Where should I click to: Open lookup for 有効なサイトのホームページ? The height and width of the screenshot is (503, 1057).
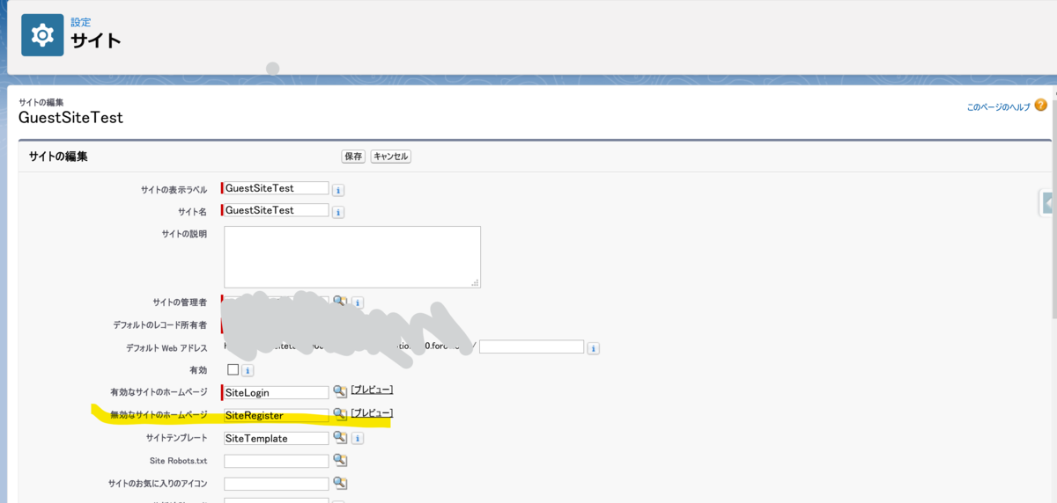(x=339, y=391)
